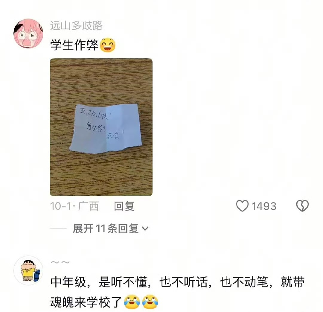Select the 学生作弊 comment text
This screenshot has width=323, height=312.
click(x=74, y=45)
